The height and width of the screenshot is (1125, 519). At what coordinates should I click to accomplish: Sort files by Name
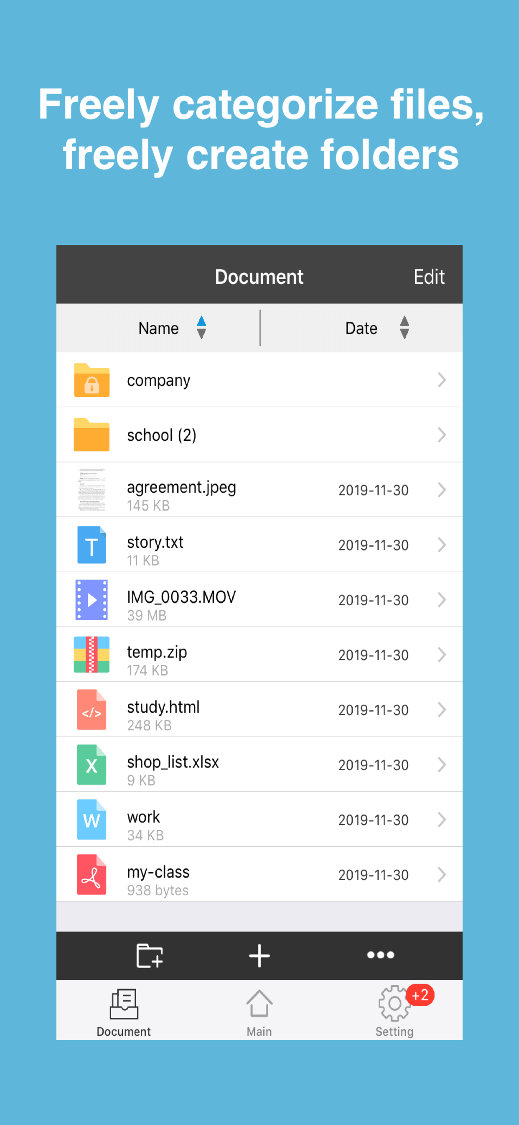(159, 328)
